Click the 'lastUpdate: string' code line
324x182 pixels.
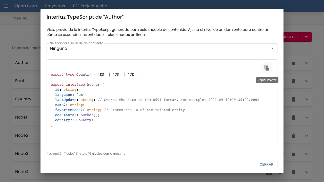pos(157,100)
